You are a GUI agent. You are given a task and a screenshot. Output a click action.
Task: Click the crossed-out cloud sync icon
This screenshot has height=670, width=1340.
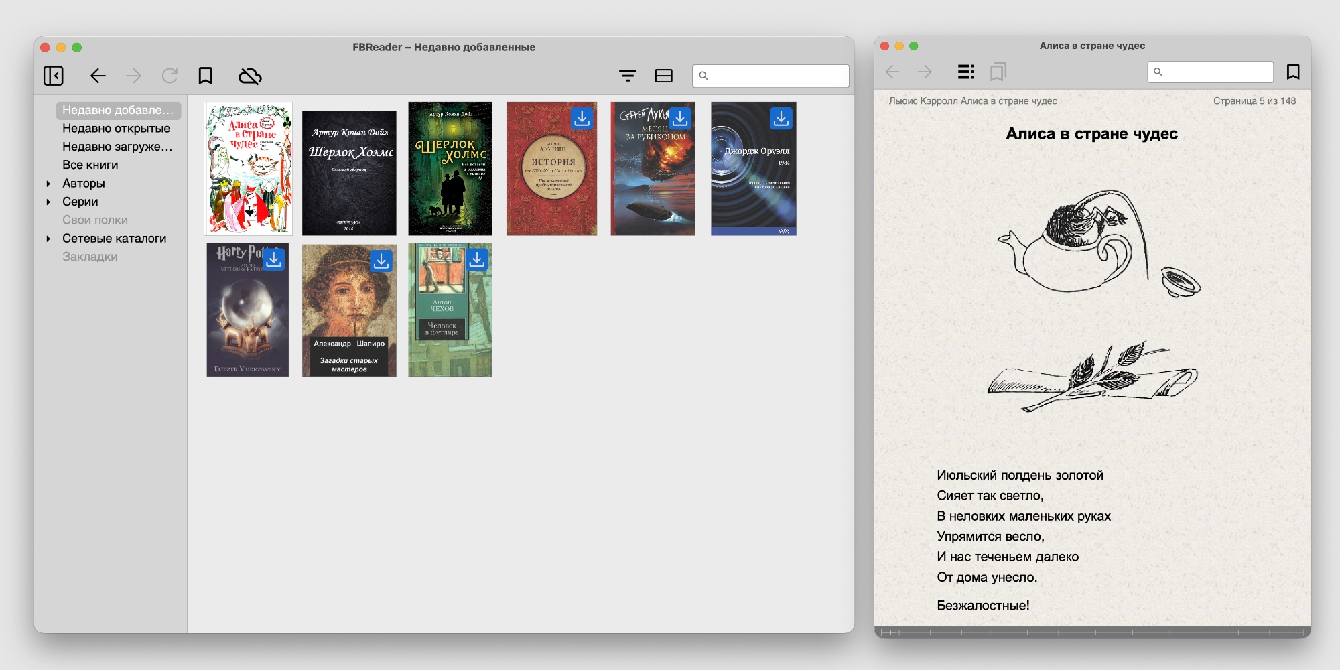250,76
